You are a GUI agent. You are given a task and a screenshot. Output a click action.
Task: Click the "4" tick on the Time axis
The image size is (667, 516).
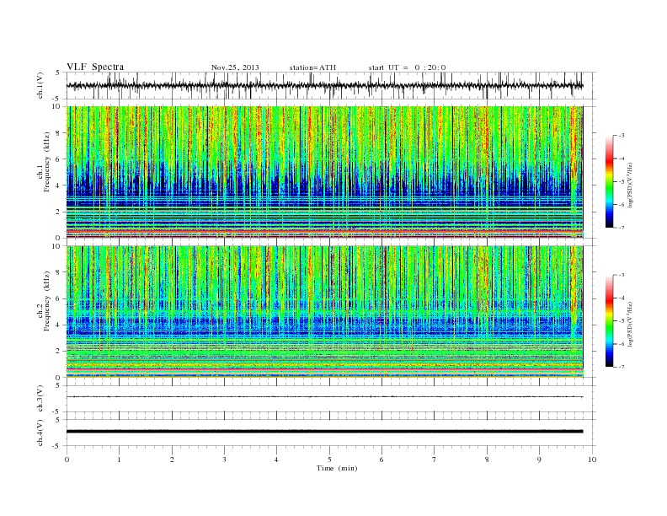[x=277, y=460]
